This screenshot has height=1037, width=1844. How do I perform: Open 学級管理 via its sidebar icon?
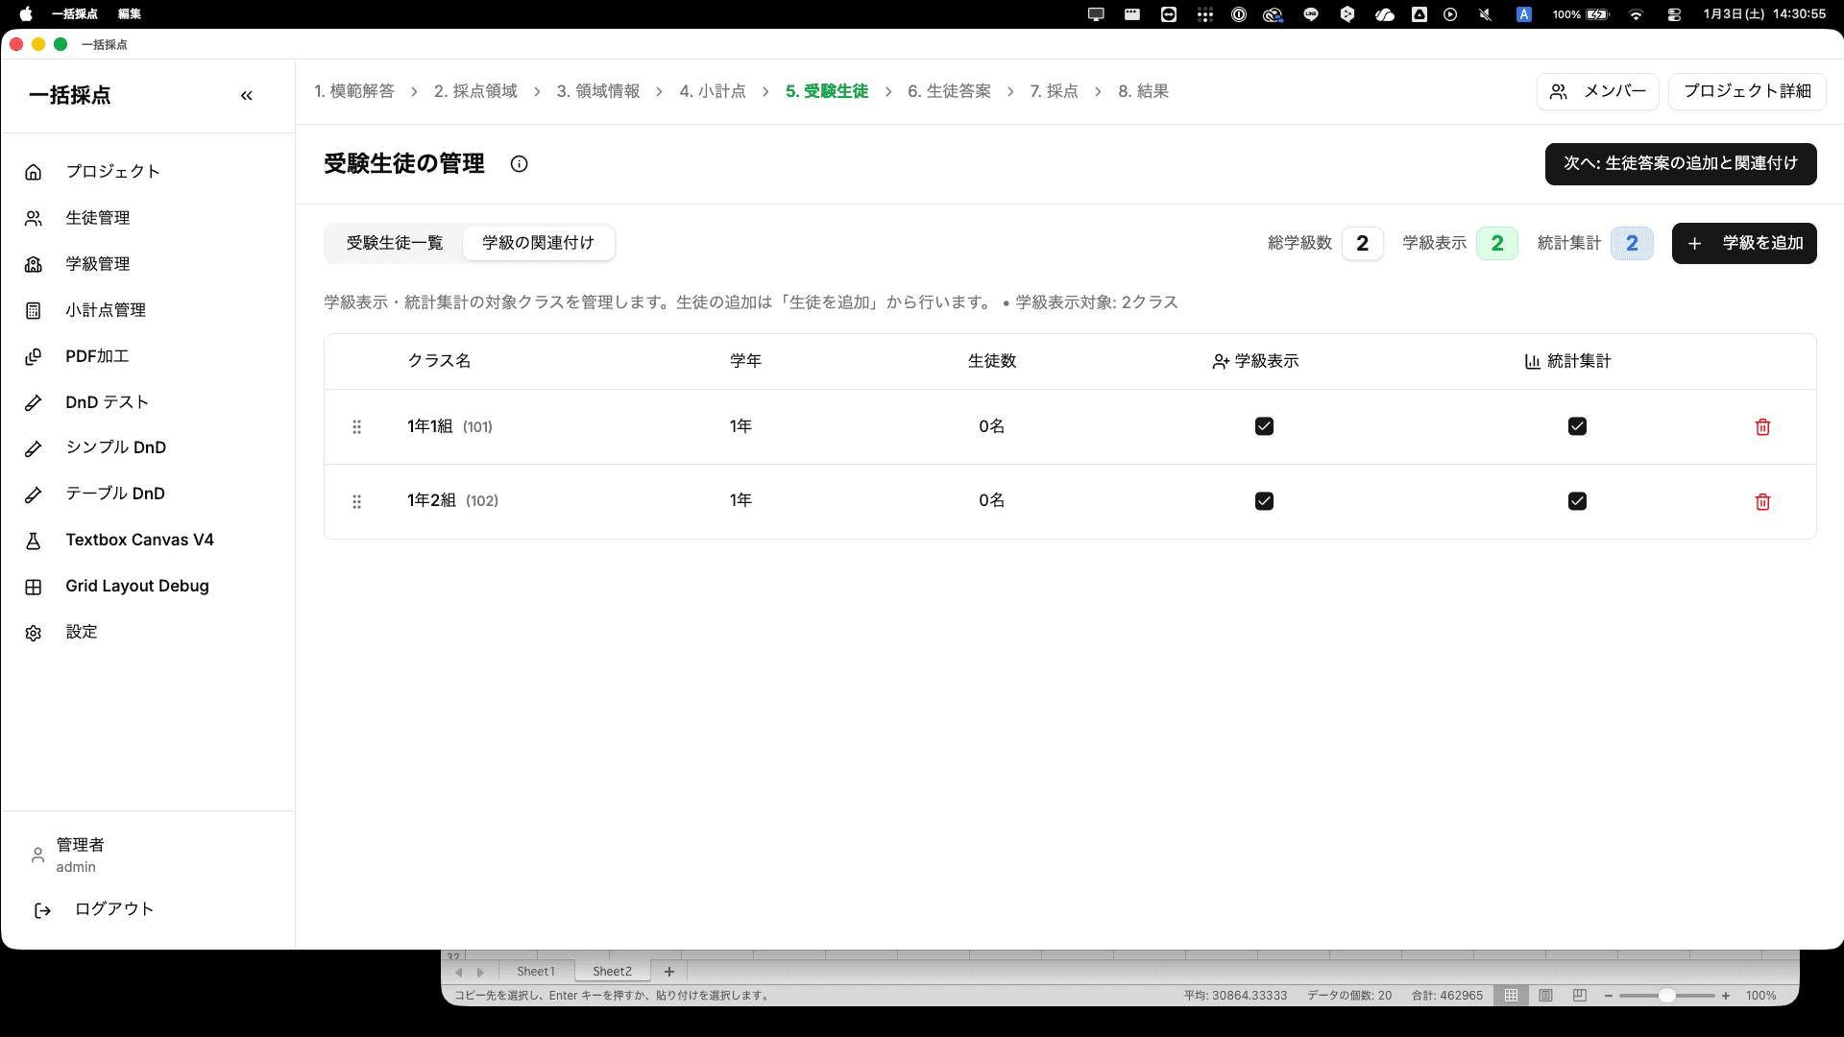(x=34, y=264)
